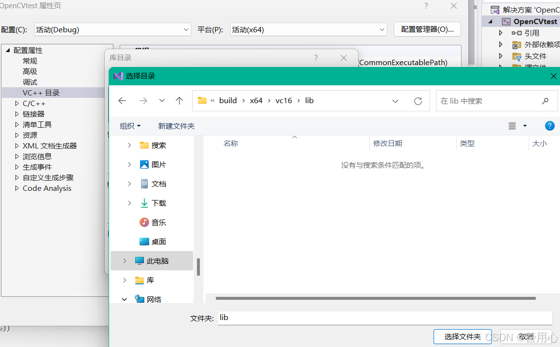560x347 pixels.
Task: Expand Code Analysis node
Action: [x=16, y=188]
